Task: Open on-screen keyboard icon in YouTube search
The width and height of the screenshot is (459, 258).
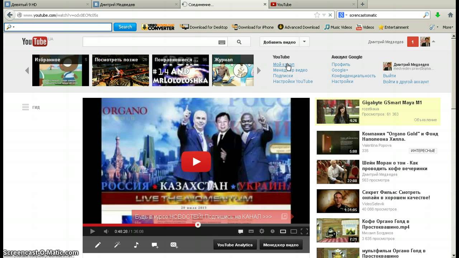Action: point(222,42)
